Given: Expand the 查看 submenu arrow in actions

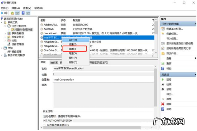Looking at the screenshot, I should pyautogui.click(x=195, y=58).
